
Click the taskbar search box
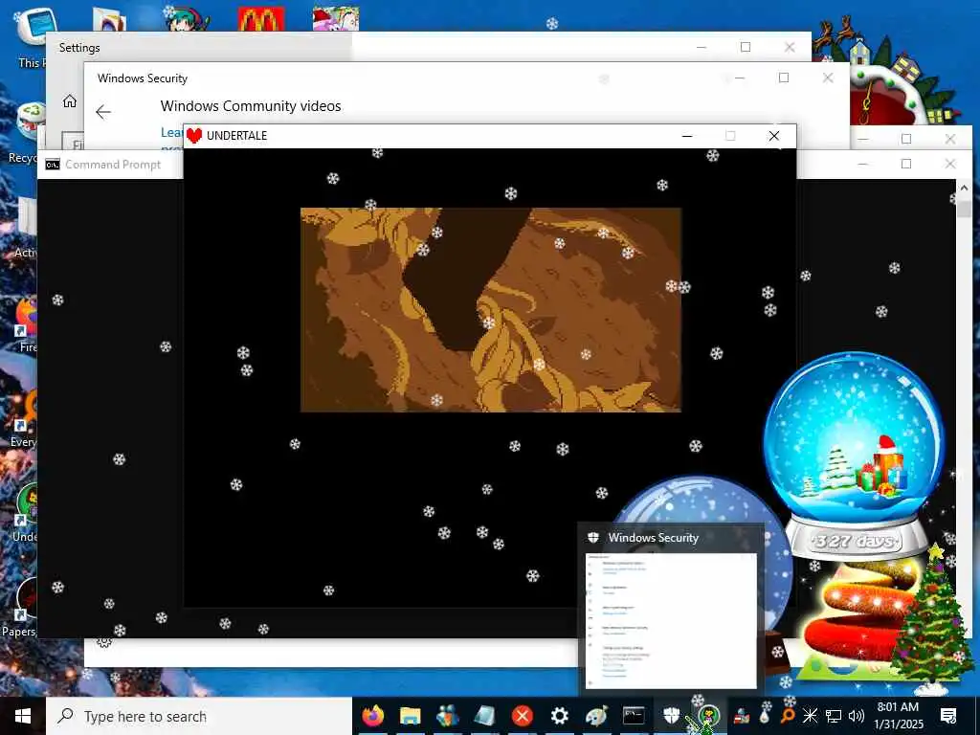coord(199,716)
